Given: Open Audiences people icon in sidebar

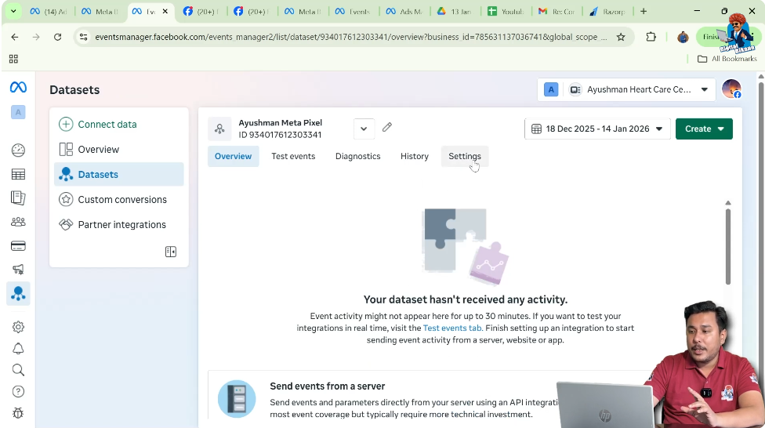Looking at the screenshot, I should pyautogui.click(x=18, y=222).
